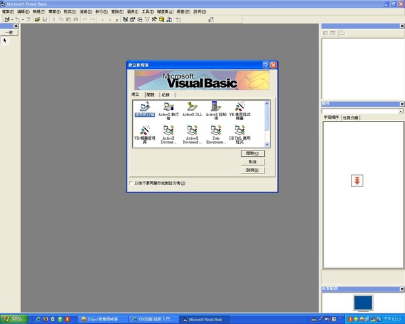
Task: Open Project Explorer from the toolbar
Action: 126,20
